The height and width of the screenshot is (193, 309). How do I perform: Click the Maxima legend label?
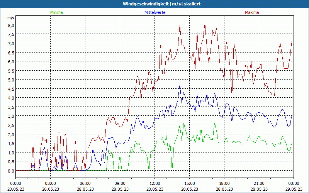[x=252, y=12]
